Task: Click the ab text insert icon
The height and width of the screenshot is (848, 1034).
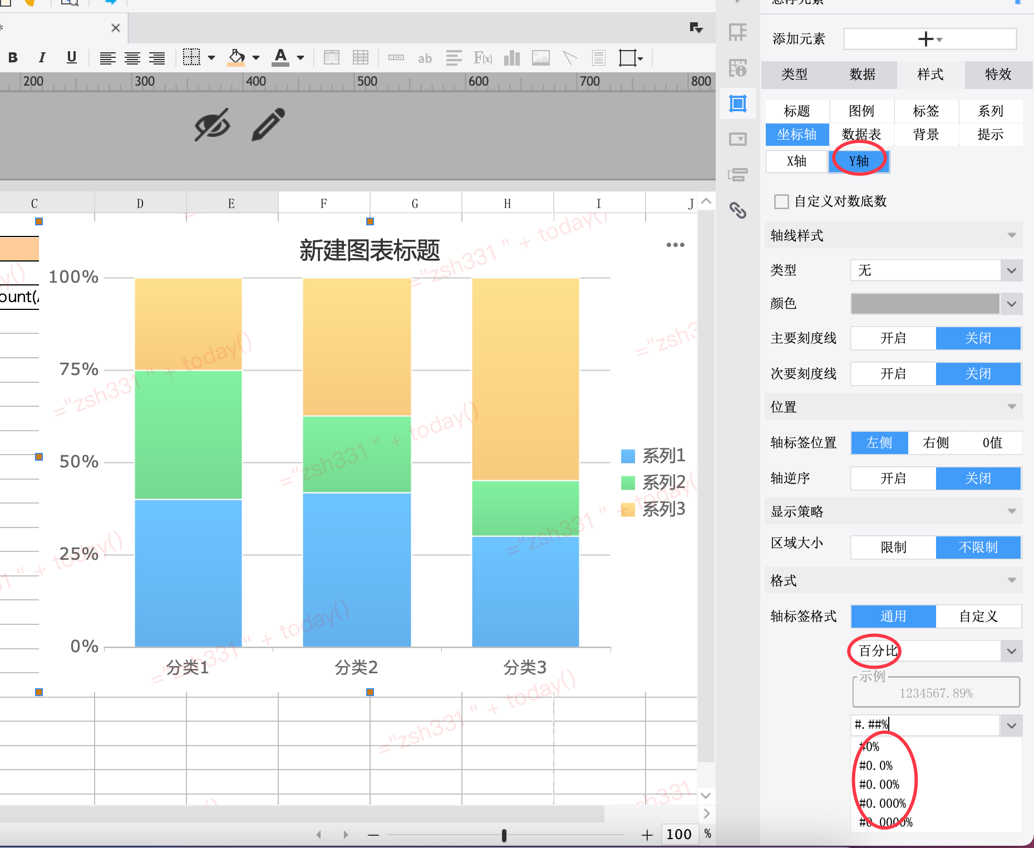Action: [425, 58]
